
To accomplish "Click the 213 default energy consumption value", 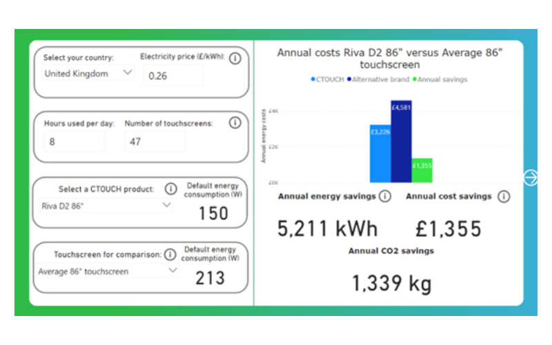I will pos(210,278).
